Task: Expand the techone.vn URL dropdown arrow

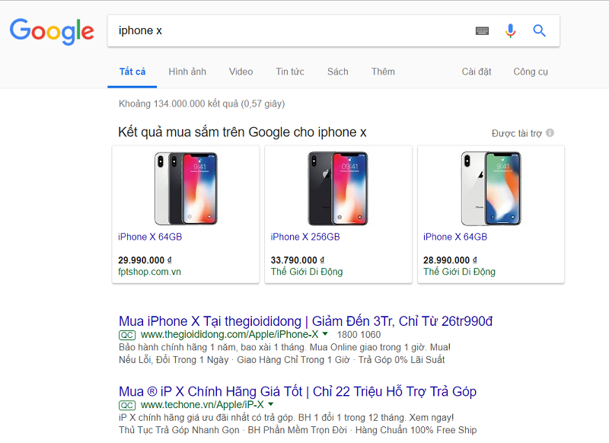Action: coord(270,404)
